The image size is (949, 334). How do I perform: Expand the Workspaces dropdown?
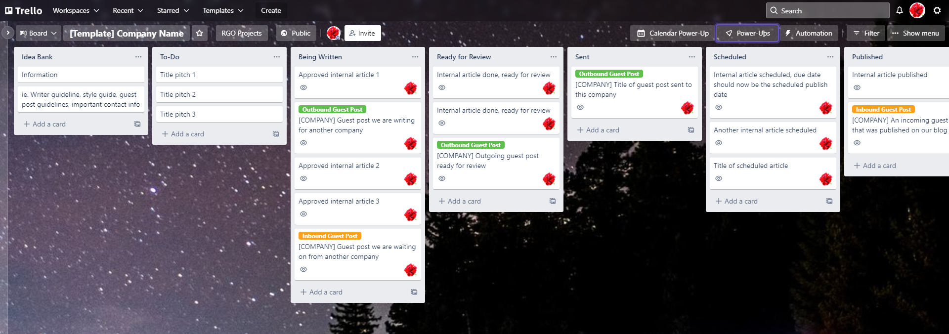point(76,10)
